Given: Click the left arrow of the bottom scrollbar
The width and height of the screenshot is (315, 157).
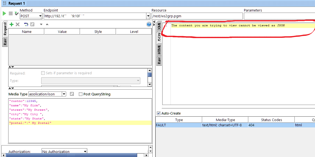Looking at the screenshot, I should click(3, 155).
